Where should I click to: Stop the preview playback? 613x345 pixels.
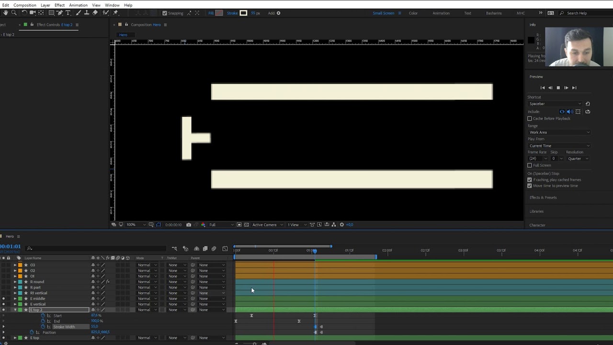(558, 88)
